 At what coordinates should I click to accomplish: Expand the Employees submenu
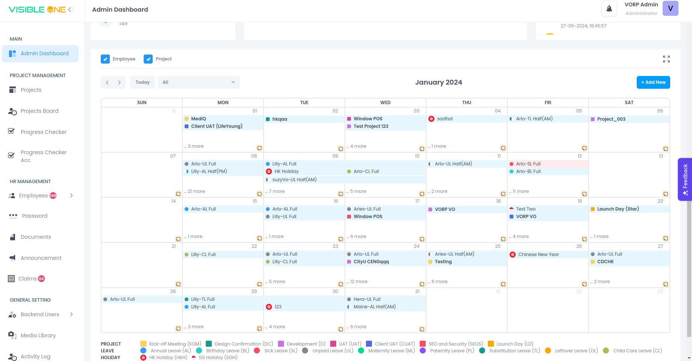[x=71, y=196]
